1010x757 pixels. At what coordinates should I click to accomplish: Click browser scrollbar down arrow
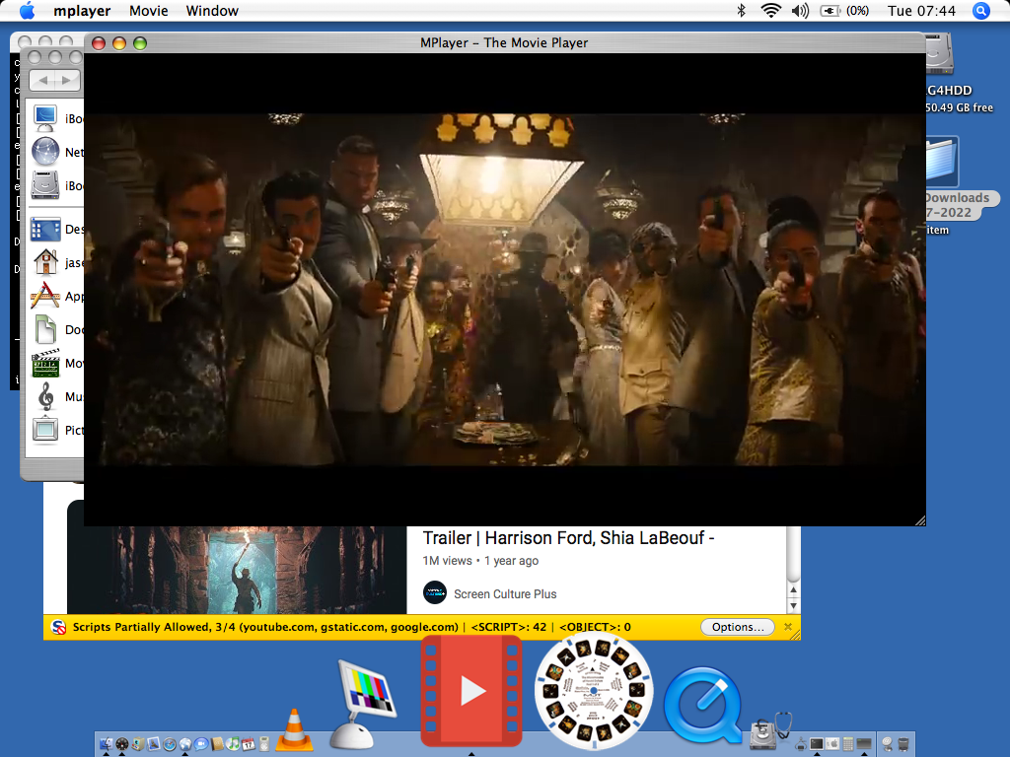pyautogui.click(x=794, y=606)
